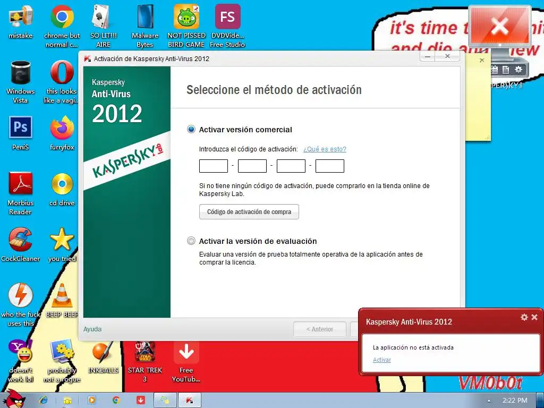
Task: Click 'Seleccione el método de activación' heading
Action: click(274, 90)
